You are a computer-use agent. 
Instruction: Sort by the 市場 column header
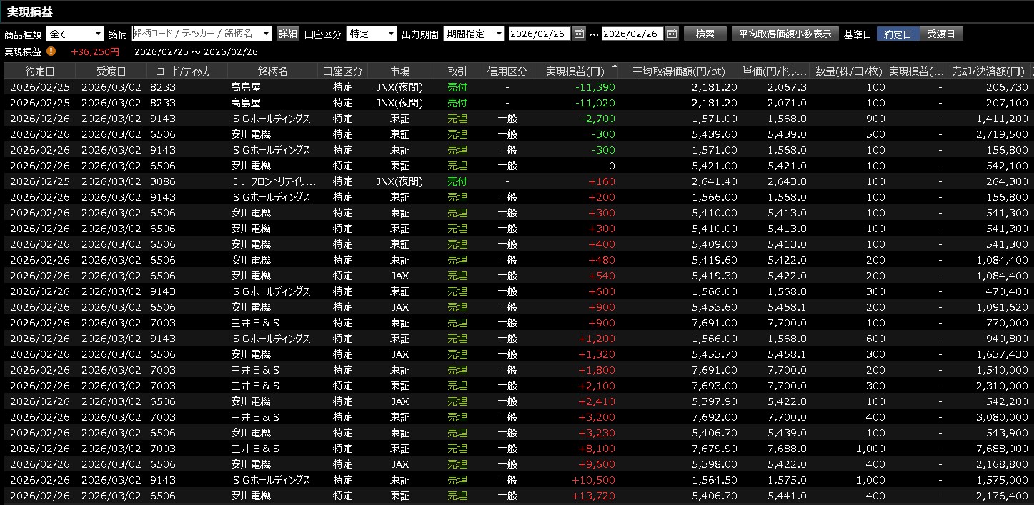(399, 71)
